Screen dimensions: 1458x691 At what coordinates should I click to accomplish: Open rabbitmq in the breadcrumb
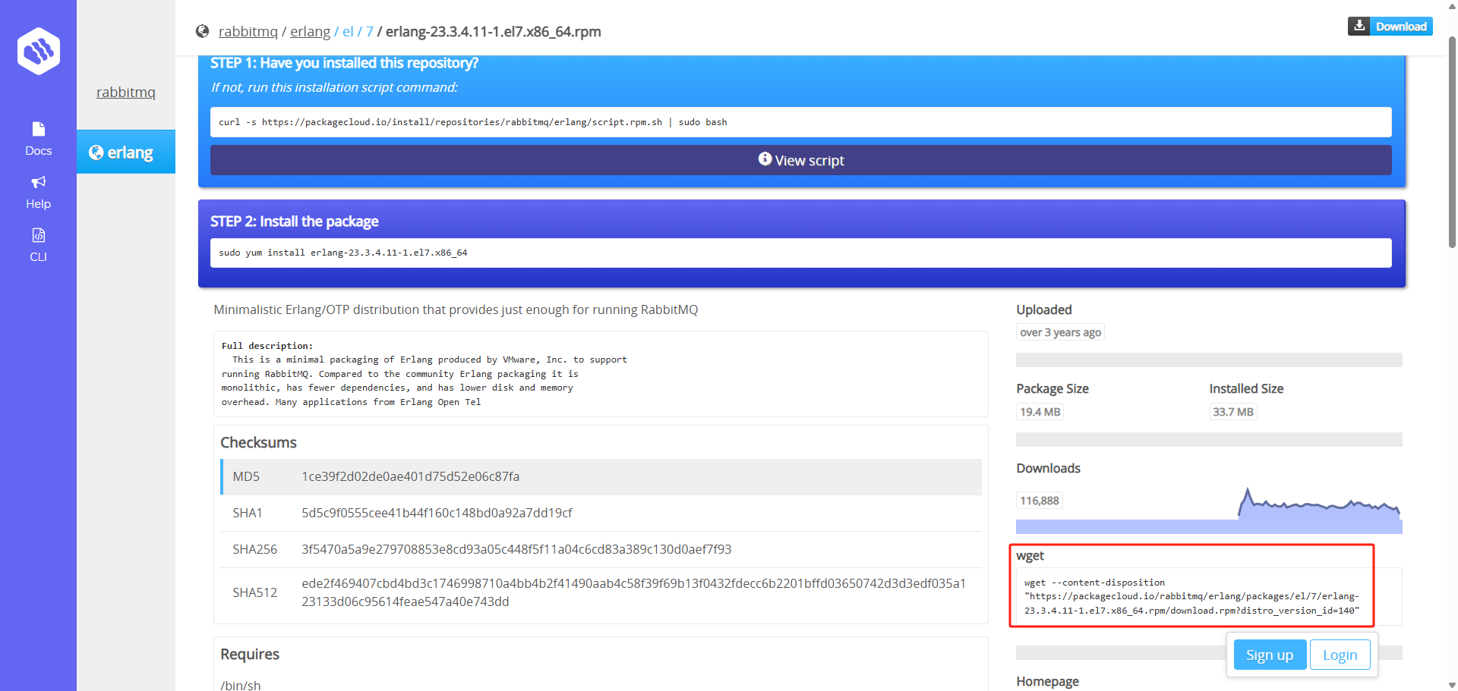point(248,31)
